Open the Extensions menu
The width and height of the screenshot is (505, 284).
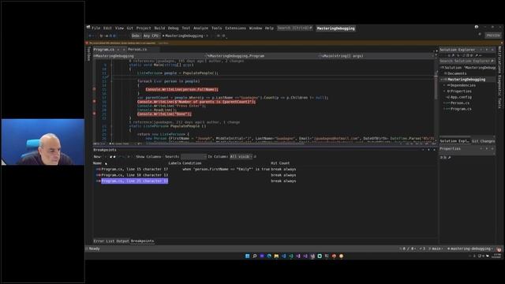point(235,28)
